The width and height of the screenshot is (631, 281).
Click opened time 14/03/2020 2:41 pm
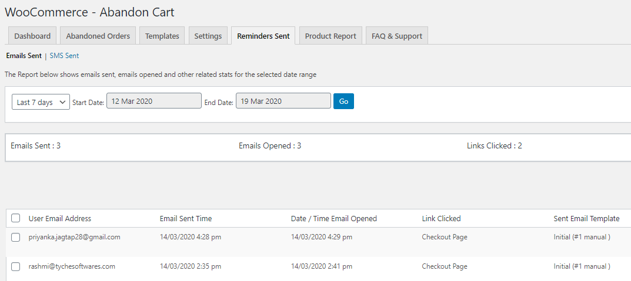coord(322,266)
